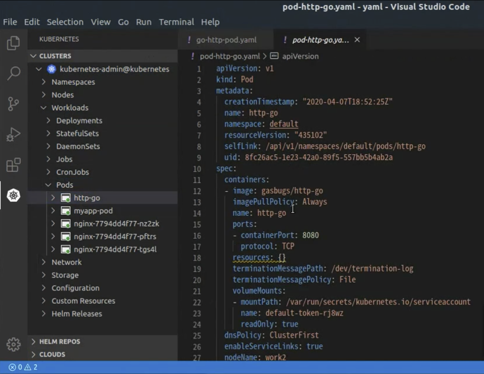Click the nginx-7794dd4f77-pftrs pod icon
This screenshot has width=484, height=374.
(x=66, y=237)
